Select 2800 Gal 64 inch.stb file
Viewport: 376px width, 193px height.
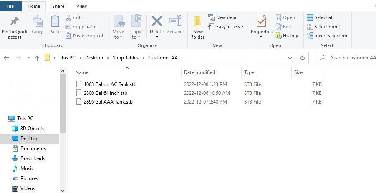pyautogui.click(x=106, y=93)
